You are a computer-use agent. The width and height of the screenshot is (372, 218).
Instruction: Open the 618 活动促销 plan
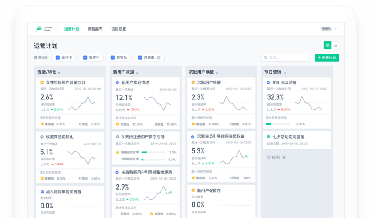coord(284,82)
